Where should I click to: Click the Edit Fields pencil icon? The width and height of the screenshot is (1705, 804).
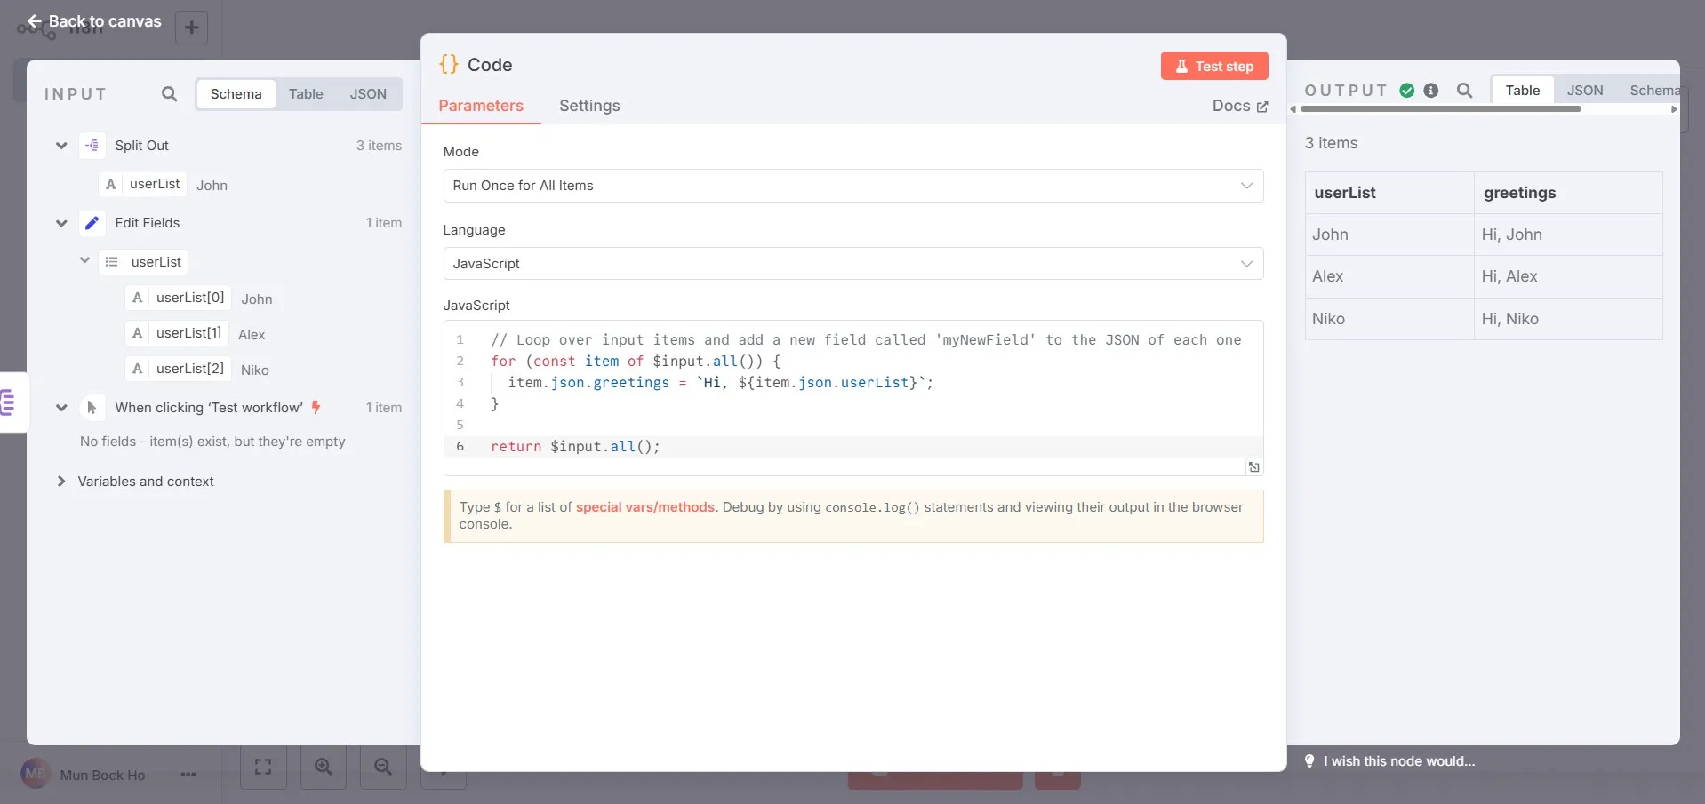pos(92,222)
